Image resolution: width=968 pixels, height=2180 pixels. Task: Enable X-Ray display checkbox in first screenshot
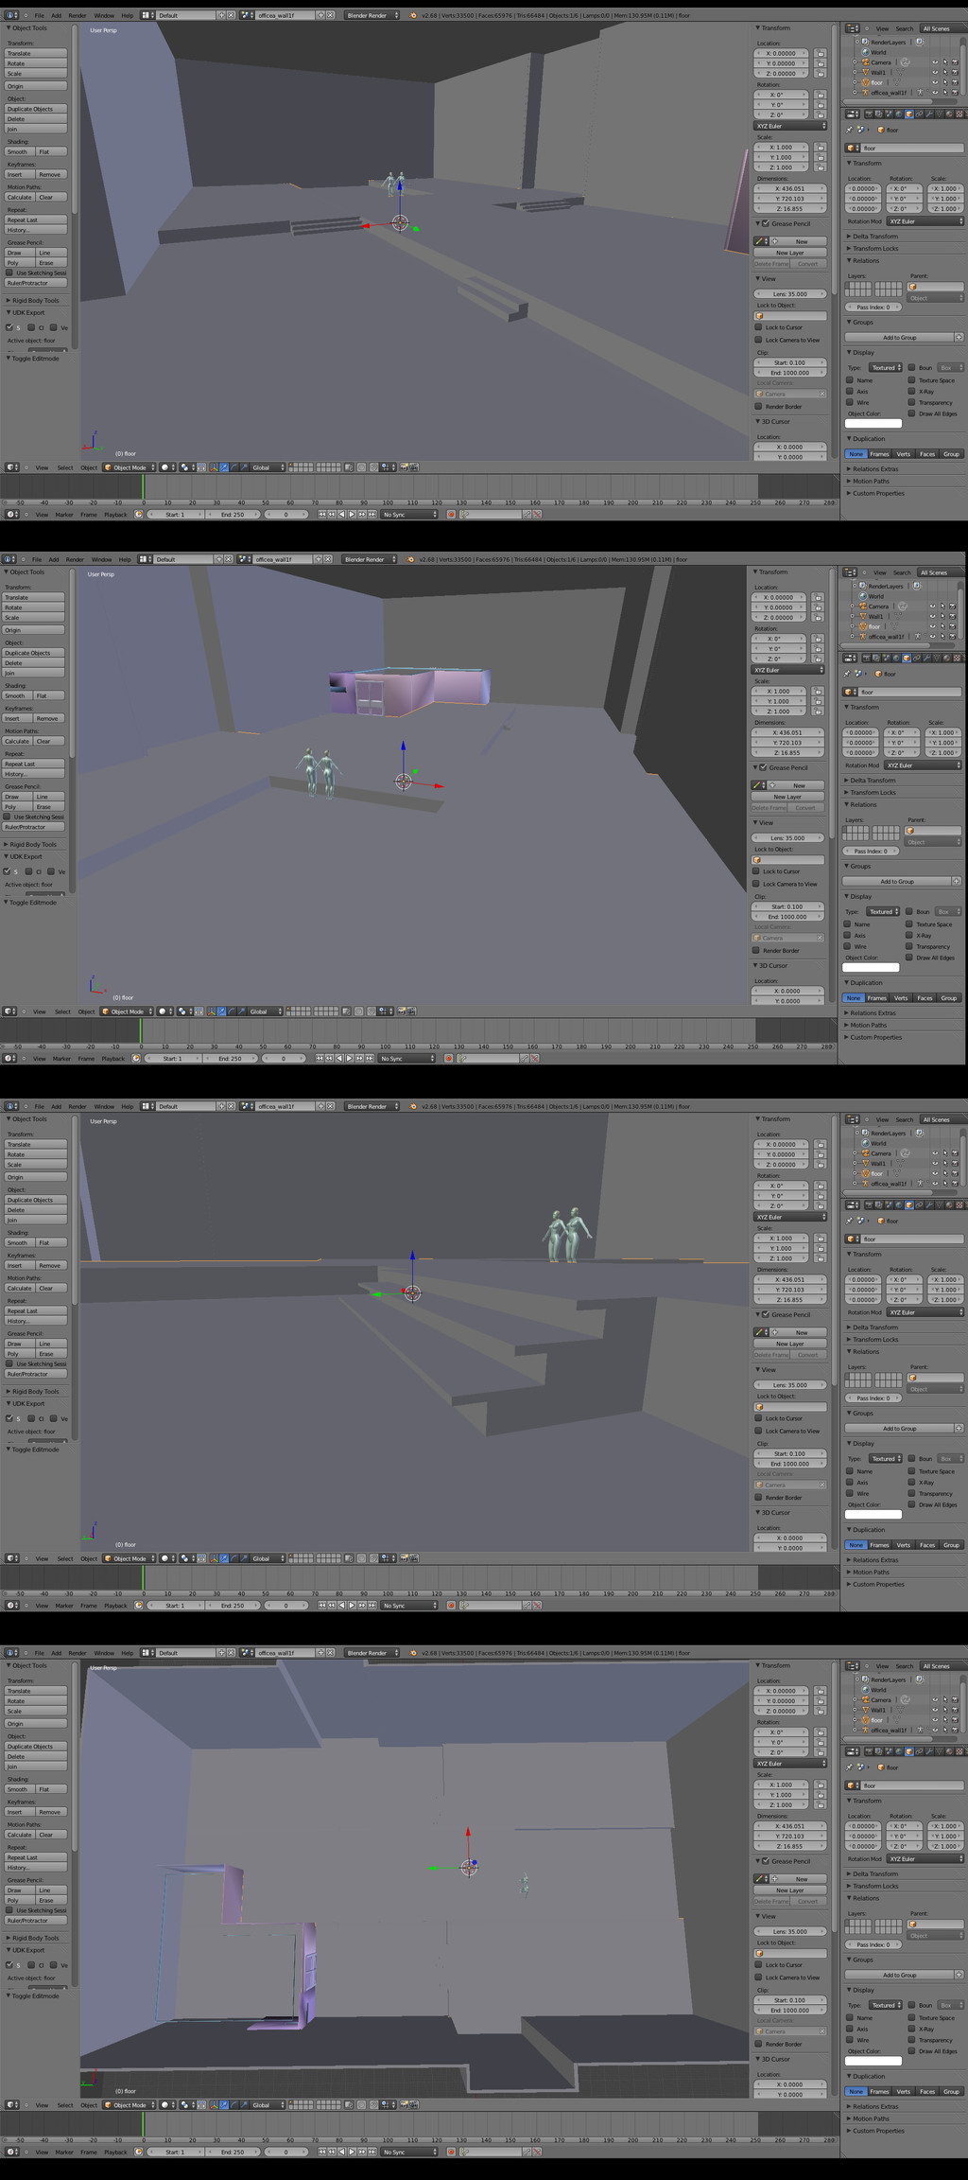point(911,392)
